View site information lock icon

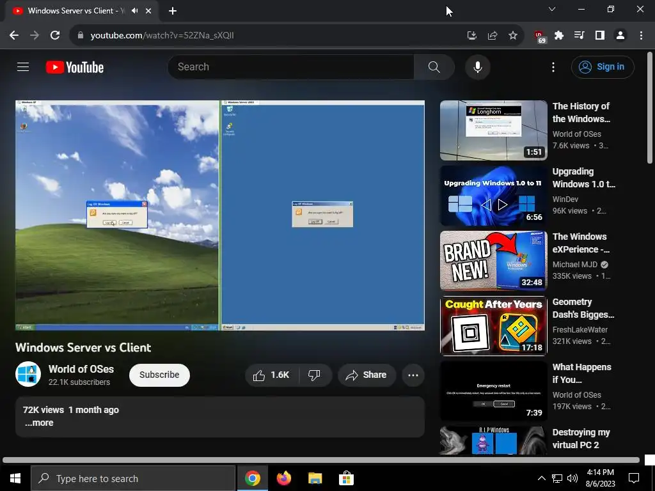pos(81,35)
